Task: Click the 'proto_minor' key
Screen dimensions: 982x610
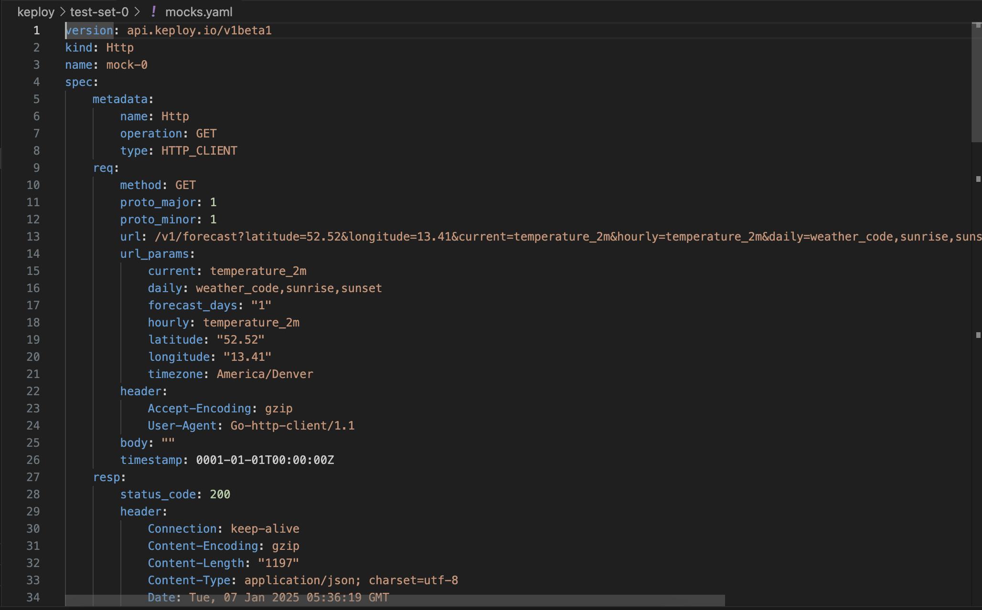Action: (158, 220)
